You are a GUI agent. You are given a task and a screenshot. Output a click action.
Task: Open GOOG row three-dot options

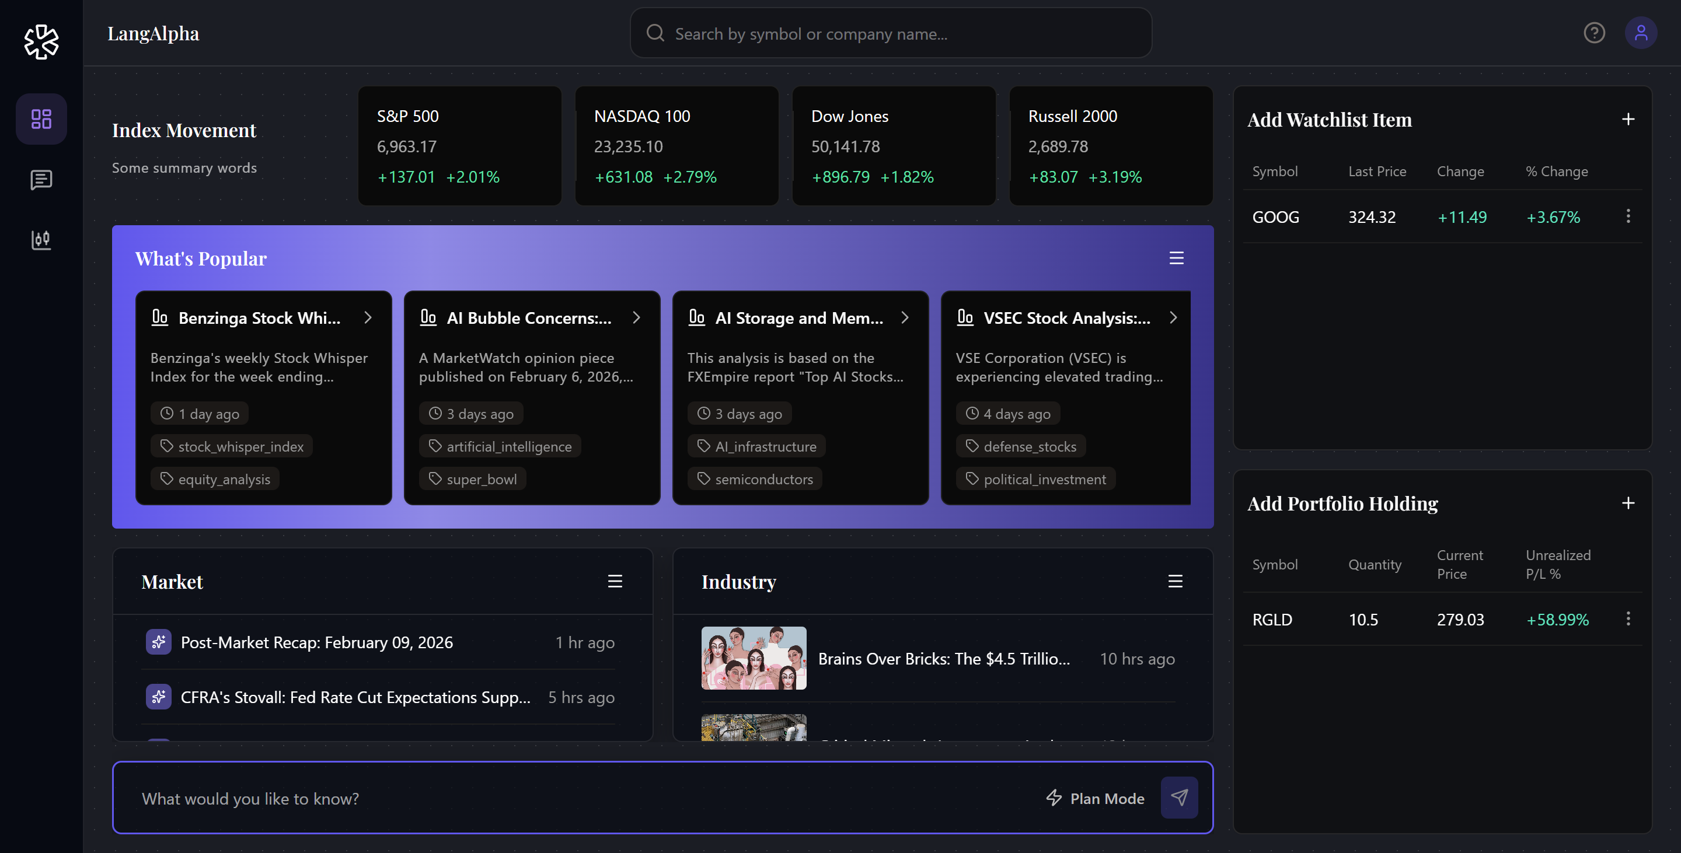click(1627, 216)
